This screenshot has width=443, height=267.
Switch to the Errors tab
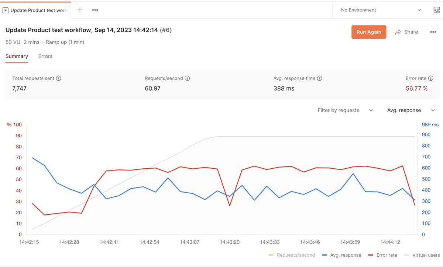(x=45, y=56)
